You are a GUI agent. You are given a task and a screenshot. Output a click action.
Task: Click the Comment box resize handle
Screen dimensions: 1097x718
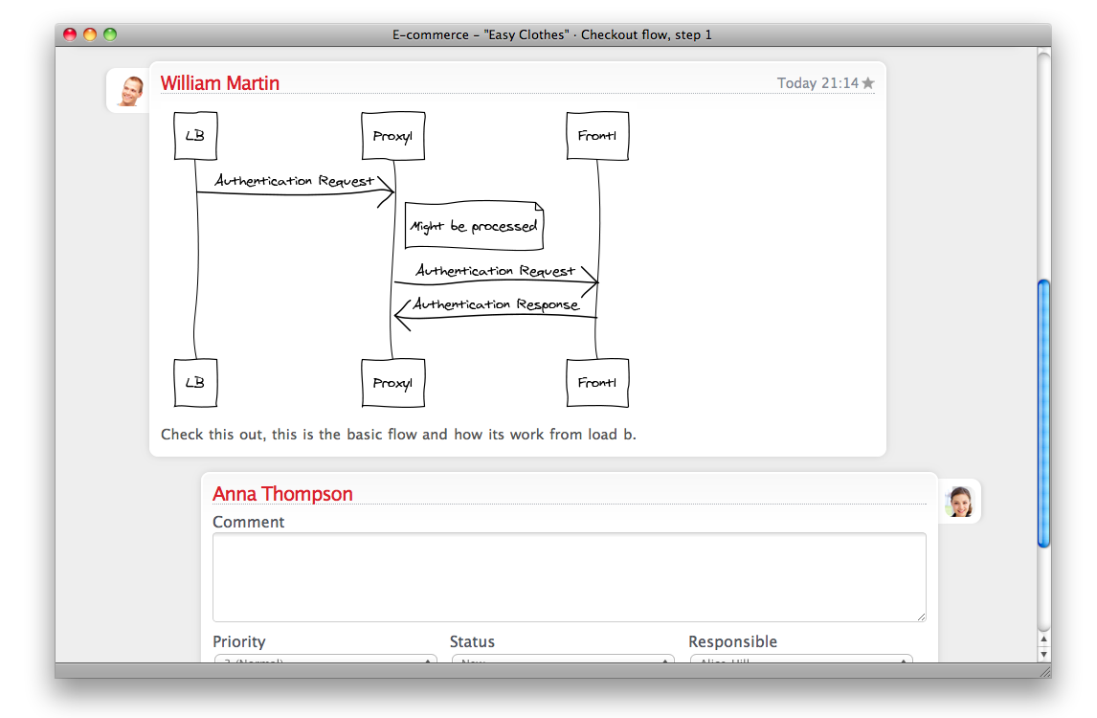pyautogui.click(x=921, y=617)
